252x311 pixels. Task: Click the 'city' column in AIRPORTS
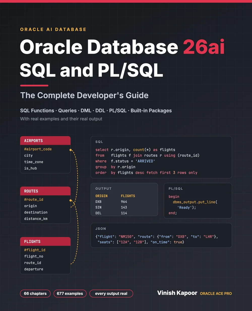(x=28, y=155)
